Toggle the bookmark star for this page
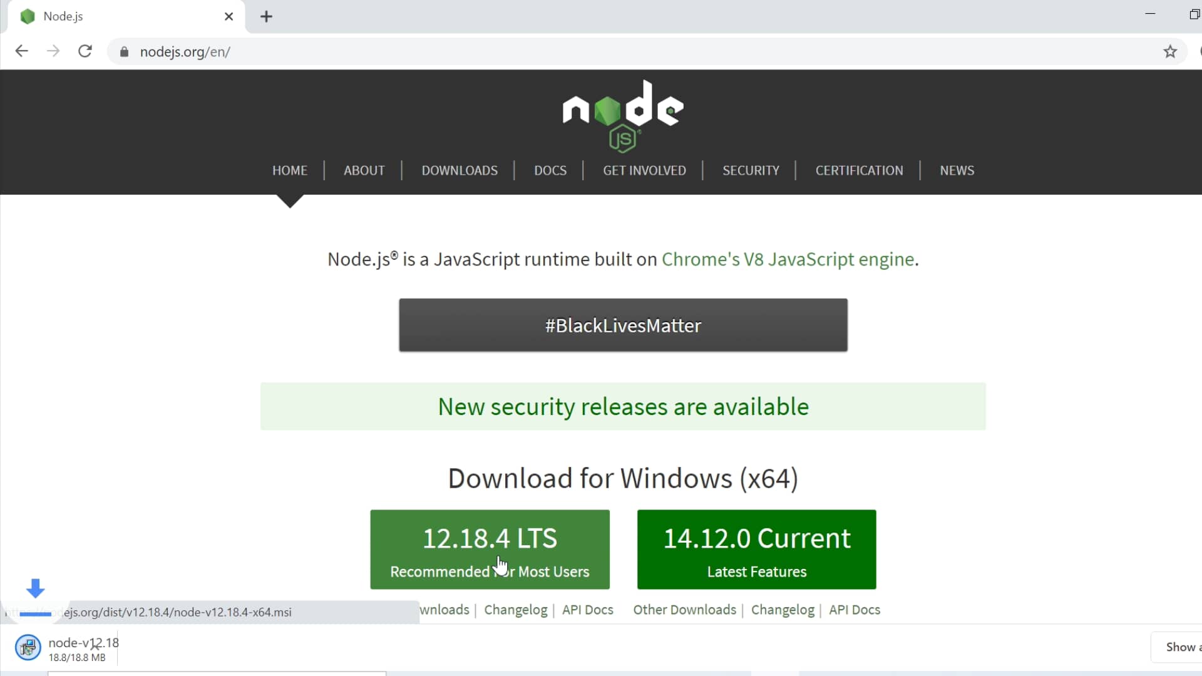 [x=1170, y=51]
